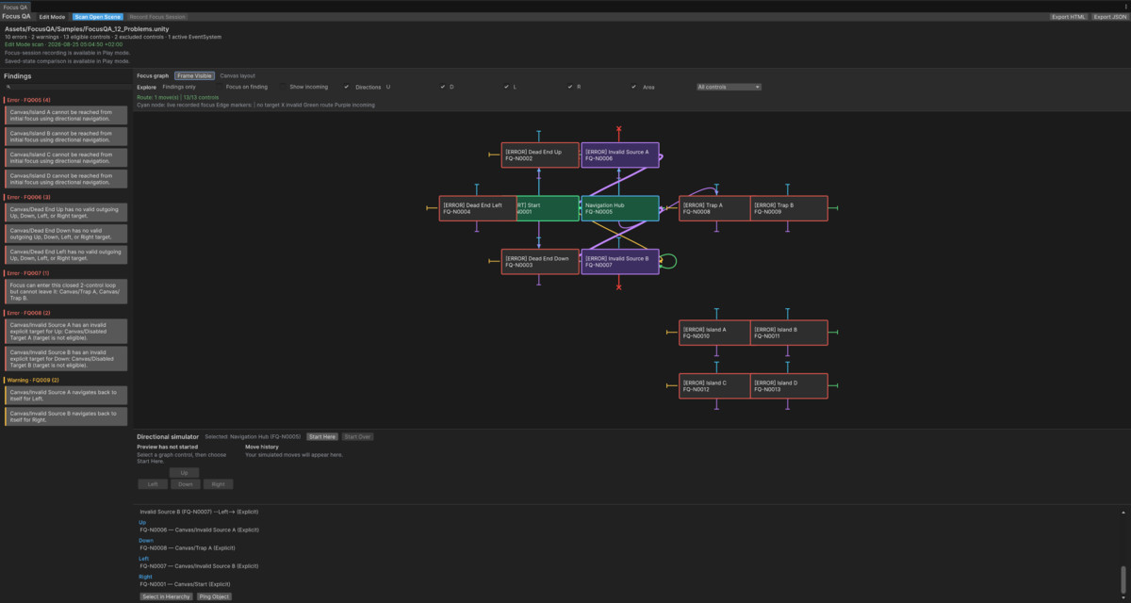
Task: Select finding 'Canvas/Island A cannot be reached'
Action: (x=66, y=115)
